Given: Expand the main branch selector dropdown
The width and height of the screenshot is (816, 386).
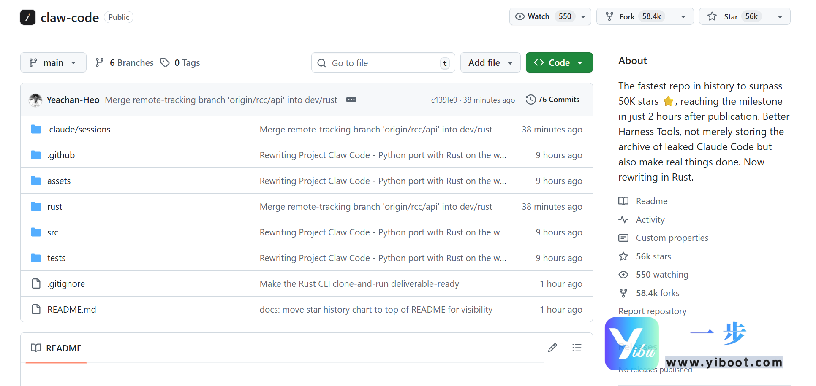Looking at the screenshot, I should coord(53,63).
